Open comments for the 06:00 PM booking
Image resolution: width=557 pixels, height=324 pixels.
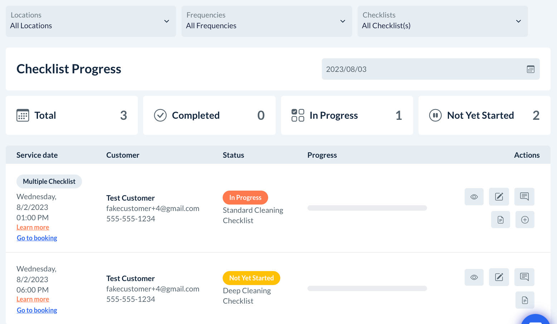524,277
